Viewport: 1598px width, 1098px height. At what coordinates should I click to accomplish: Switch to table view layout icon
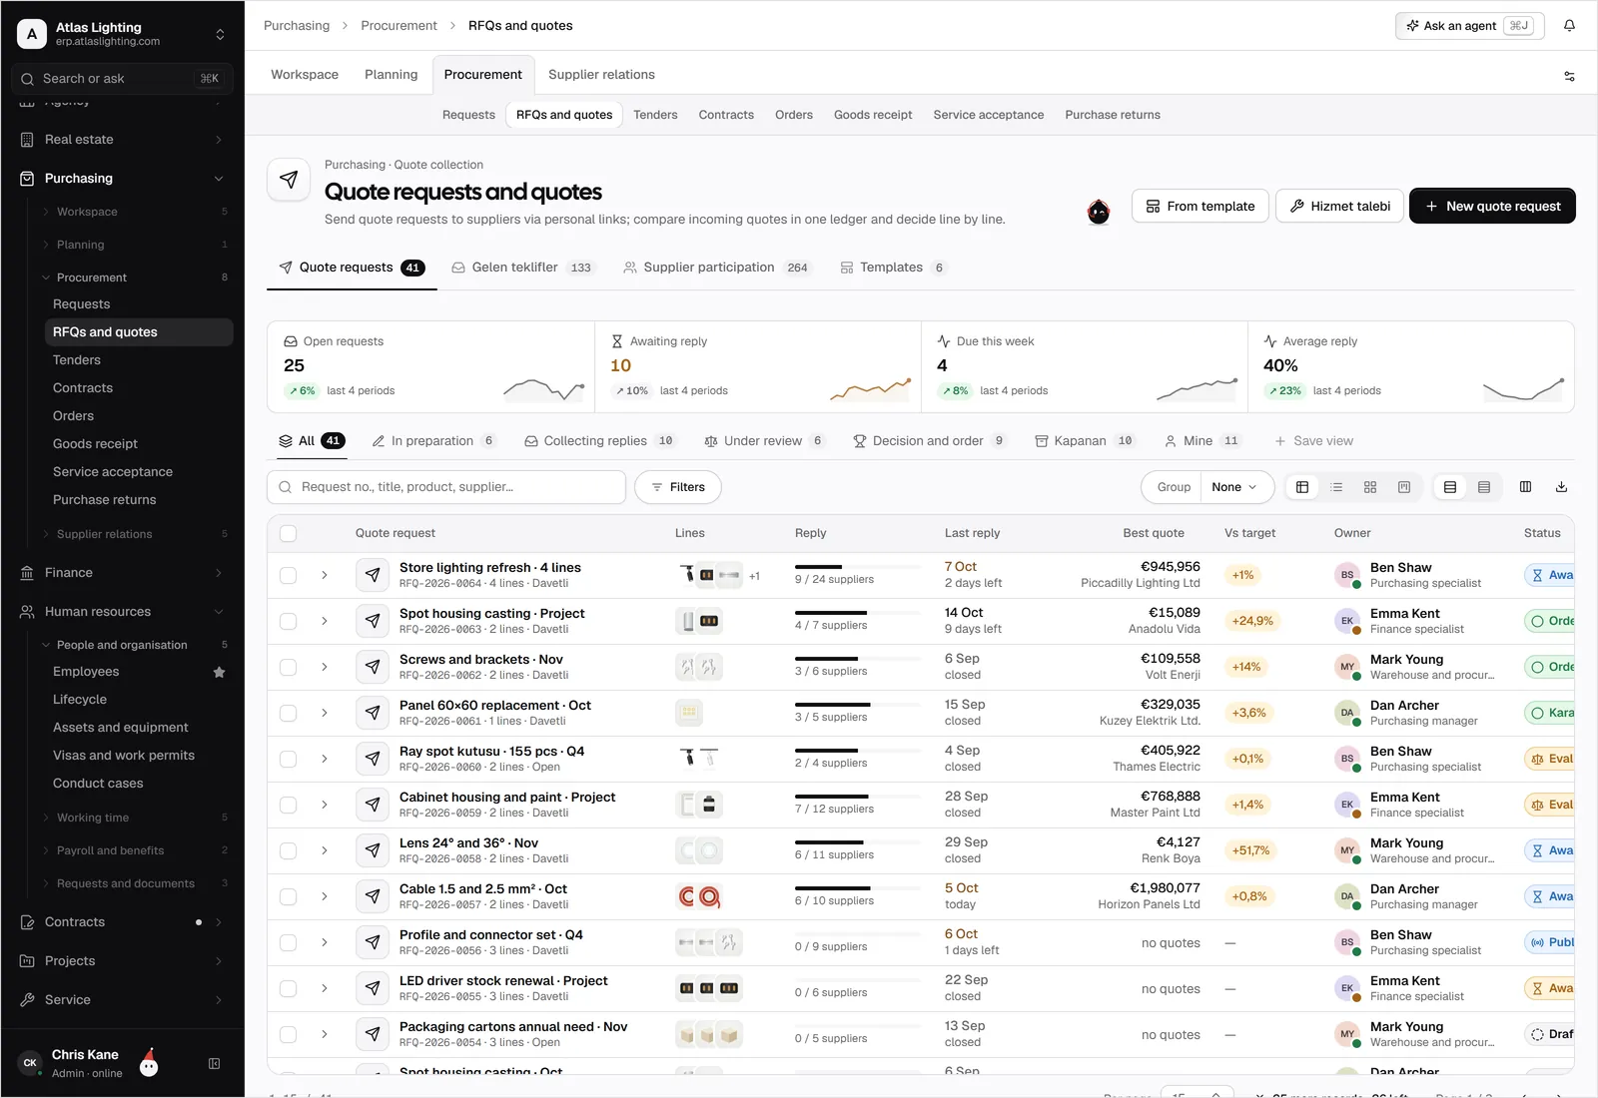coord(1302,487)
